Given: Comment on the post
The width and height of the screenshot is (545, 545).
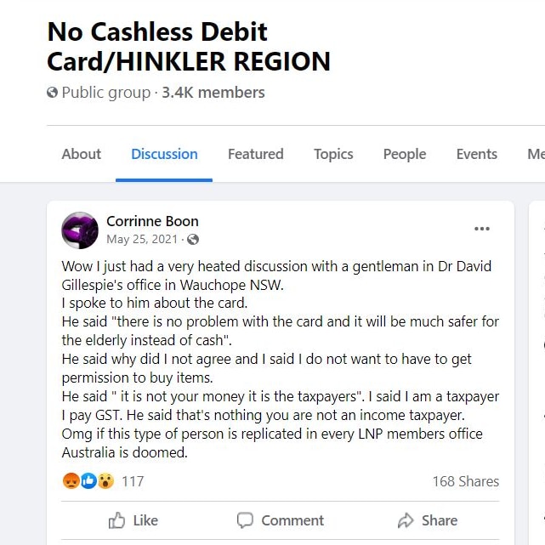Looking at the screenshot, I should [280, 520].
